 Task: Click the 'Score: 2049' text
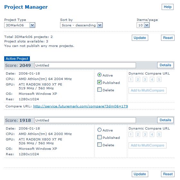point(18,66)
